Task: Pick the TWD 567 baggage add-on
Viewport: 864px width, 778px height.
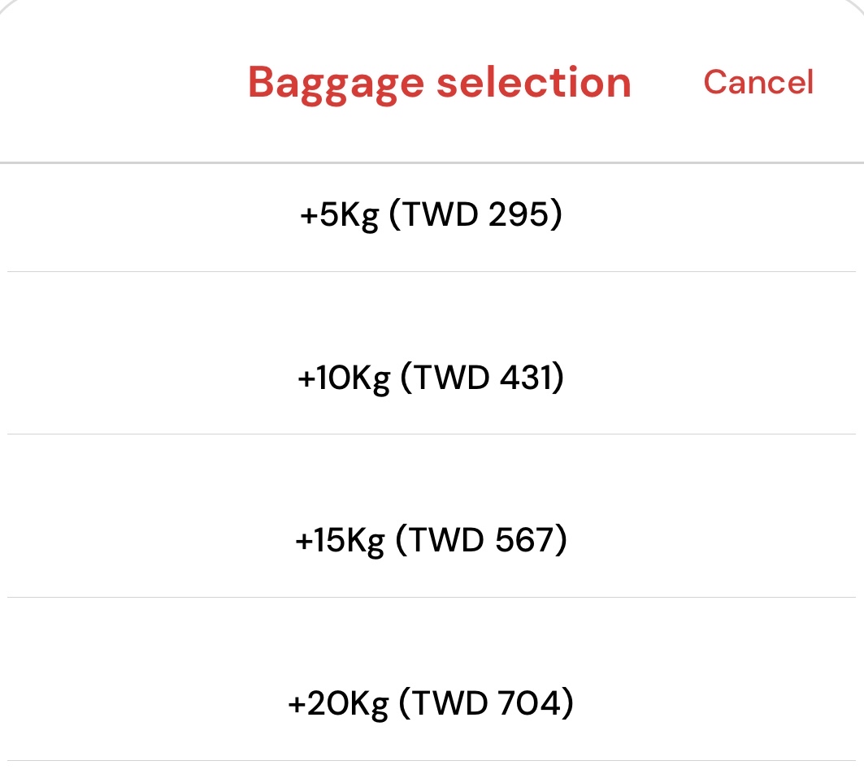Action: tap(431, 542)
